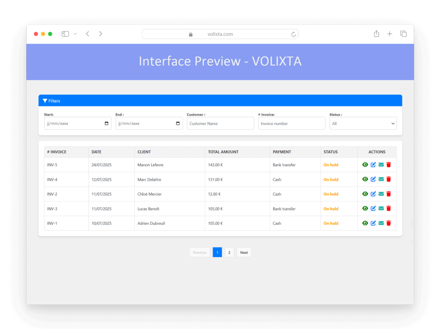Email invoice INV-5 envelope icon
This screenshot has width=440, height=329.
click(381, 165)
